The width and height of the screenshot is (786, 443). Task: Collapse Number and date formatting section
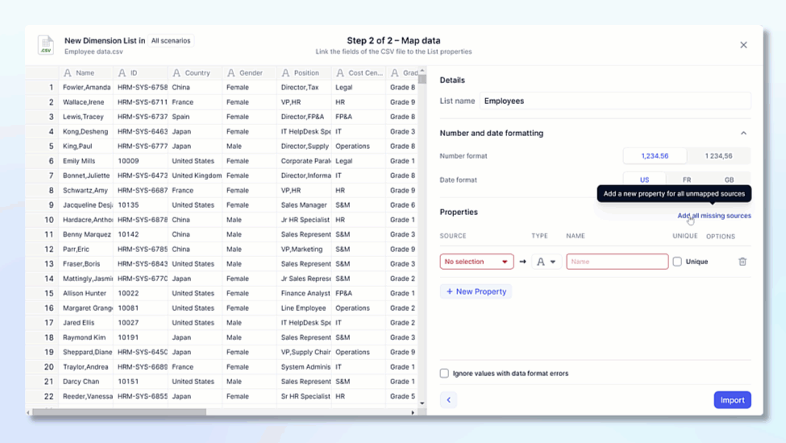(x=743, y=133)
